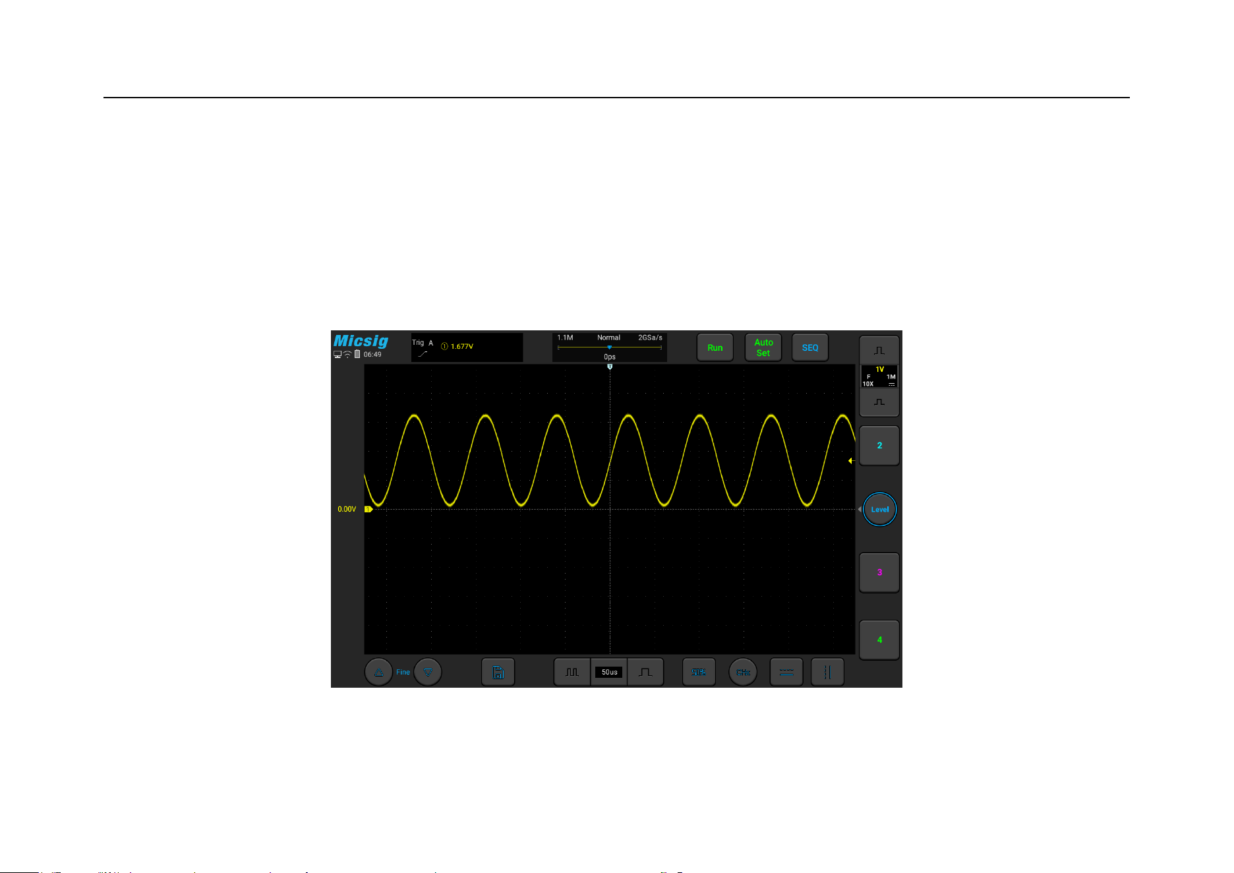Viewport: 1234px width, 873px height.
Task: Click the Micsig logo
Action: pos(361,341)
